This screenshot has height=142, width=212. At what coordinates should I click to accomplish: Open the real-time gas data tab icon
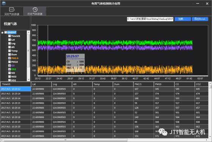click(12, 9)
